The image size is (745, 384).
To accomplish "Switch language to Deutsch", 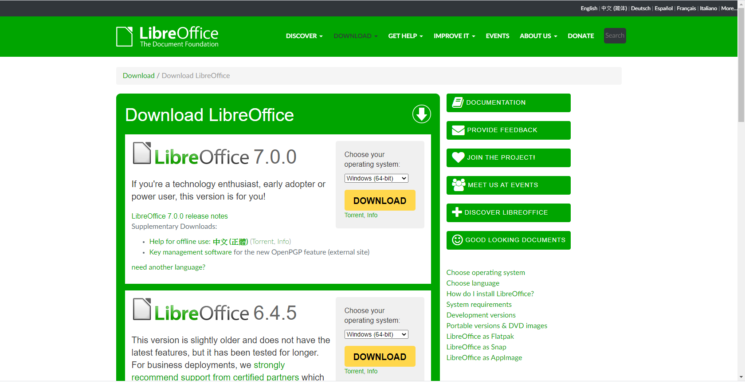I will click(641, 8).
